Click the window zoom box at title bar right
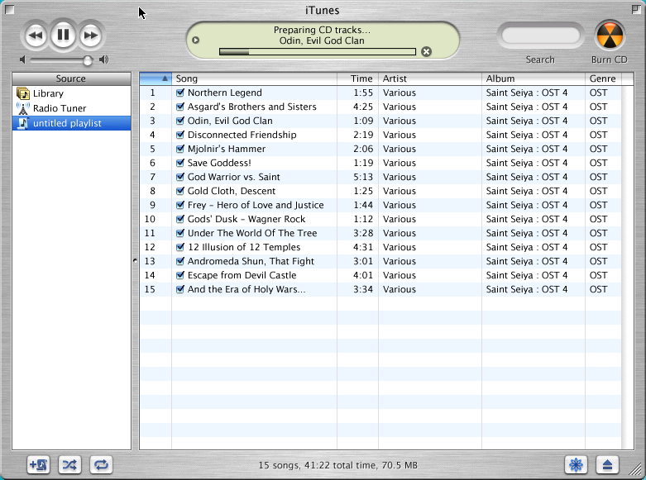 point(636,9)
